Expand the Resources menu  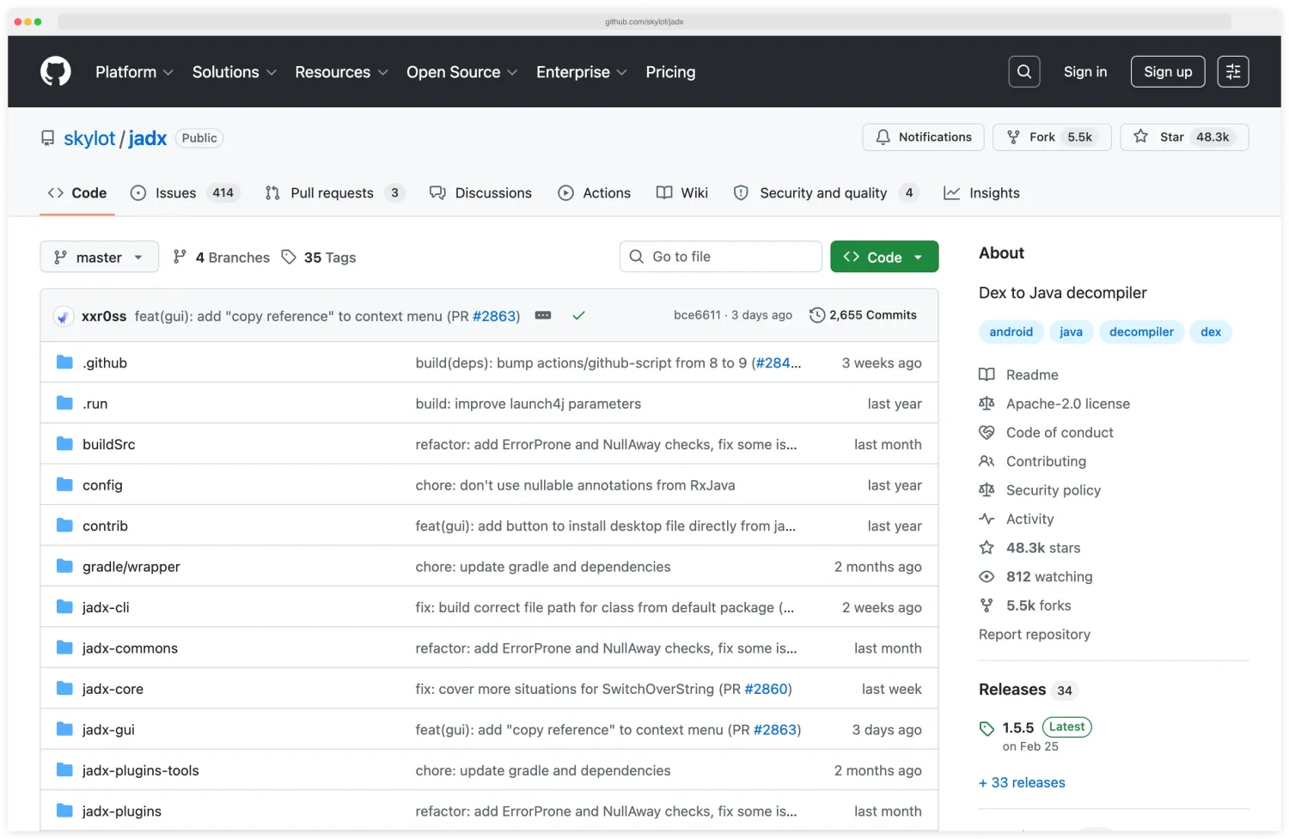coord(341,72)
